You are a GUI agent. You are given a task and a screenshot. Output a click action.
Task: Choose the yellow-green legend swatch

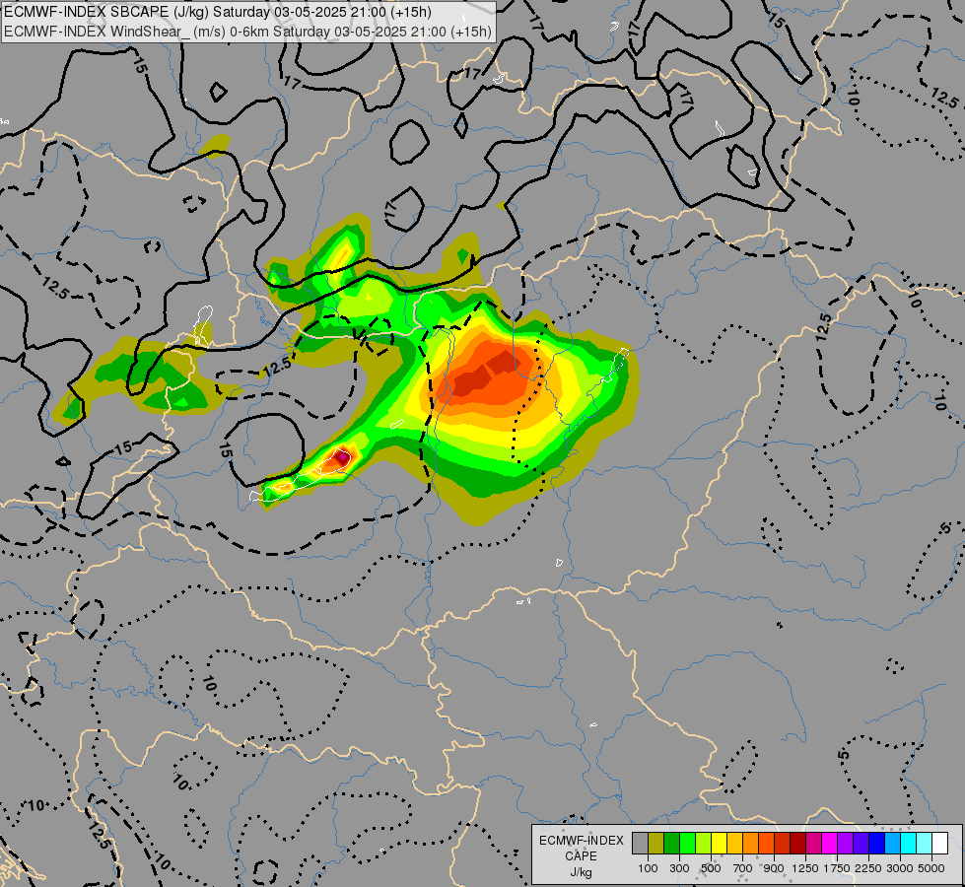click(x=704, y=844)
